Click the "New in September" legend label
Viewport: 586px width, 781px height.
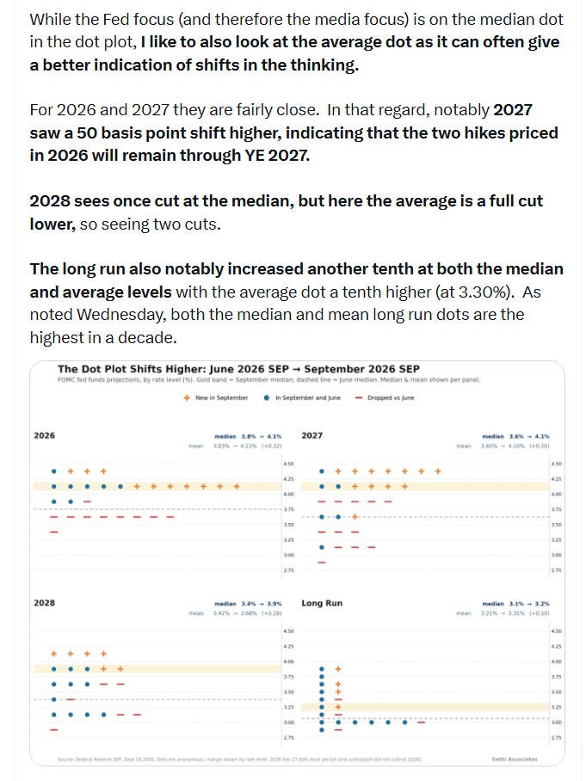click(222, 398)
